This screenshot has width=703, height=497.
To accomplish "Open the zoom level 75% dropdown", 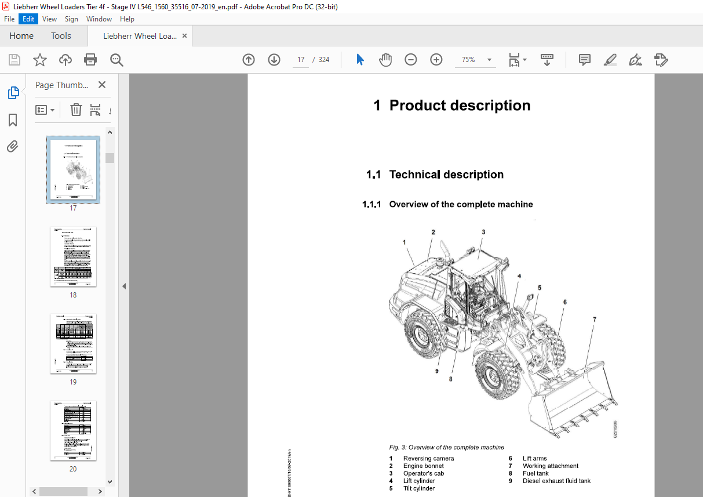I will (x=489, y=60).
